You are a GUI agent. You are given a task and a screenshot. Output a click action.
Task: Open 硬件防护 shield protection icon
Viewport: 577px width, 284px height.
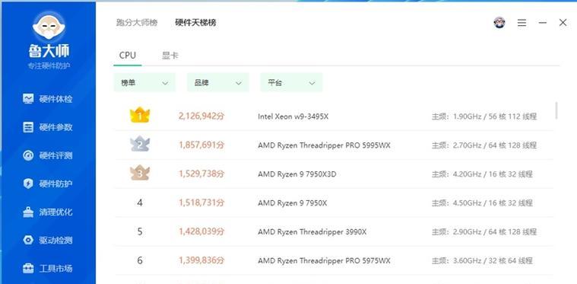point(28,183)
